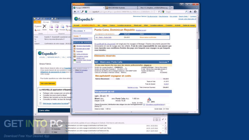Click the Google Agenda icon in travel tools

[x=74, y=60]
